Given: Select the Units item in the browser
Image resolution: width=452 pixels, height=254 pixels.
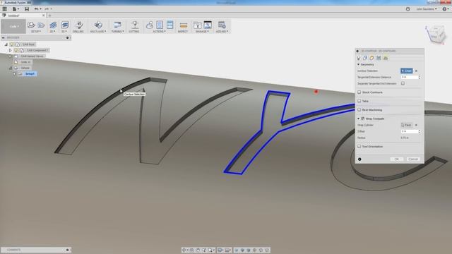Looking at the screenshot, I should [x=25, y=62].
